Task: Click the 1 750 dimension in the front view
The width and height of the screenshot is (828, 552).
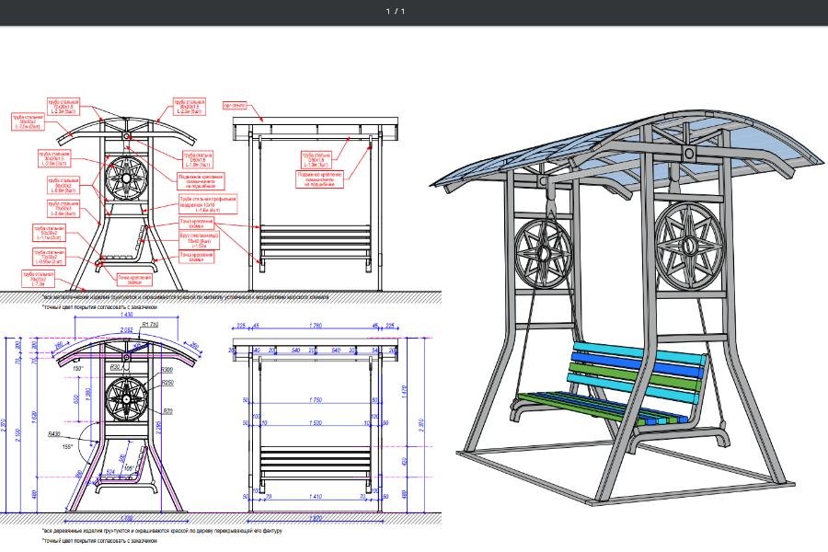Action: pyautogui.click(x=317, y=400)
